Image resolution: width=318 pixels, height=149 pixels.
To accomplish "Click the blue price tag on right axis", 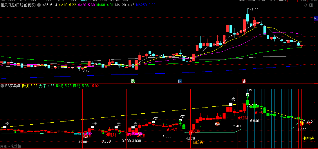I will click(x=316, y=19).
